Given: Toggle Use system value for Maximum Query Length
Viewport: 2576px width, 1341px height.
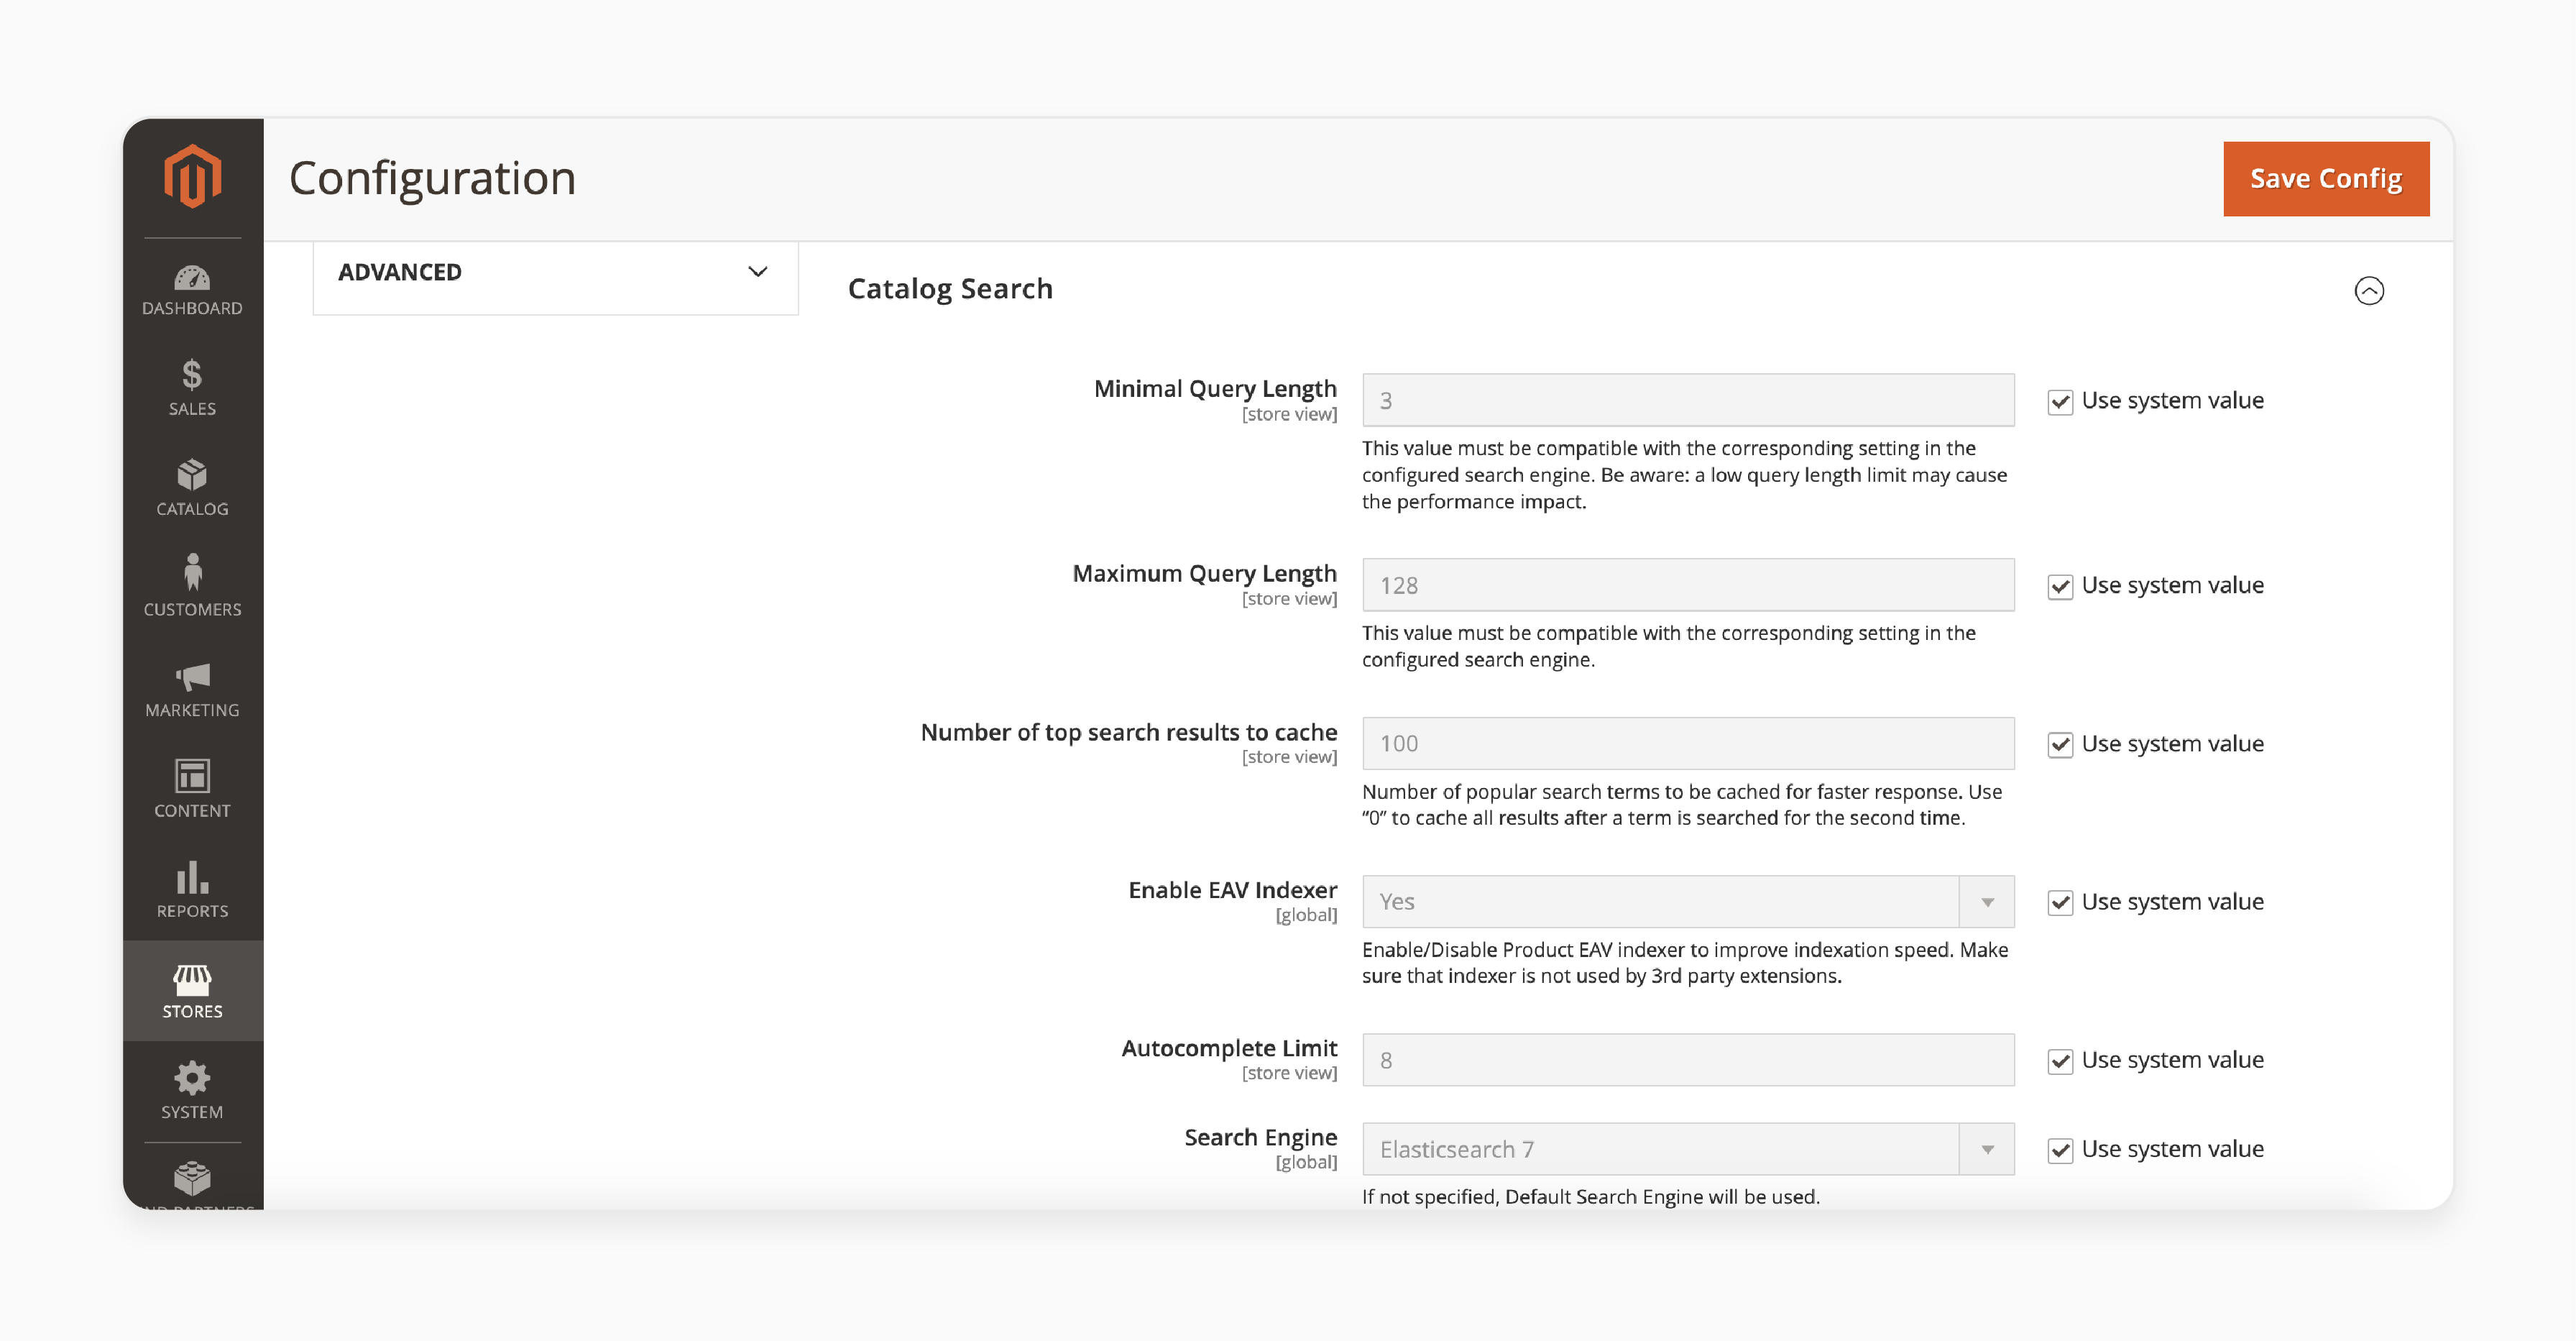Looking at the screenshot, I should pos(2060,587).
